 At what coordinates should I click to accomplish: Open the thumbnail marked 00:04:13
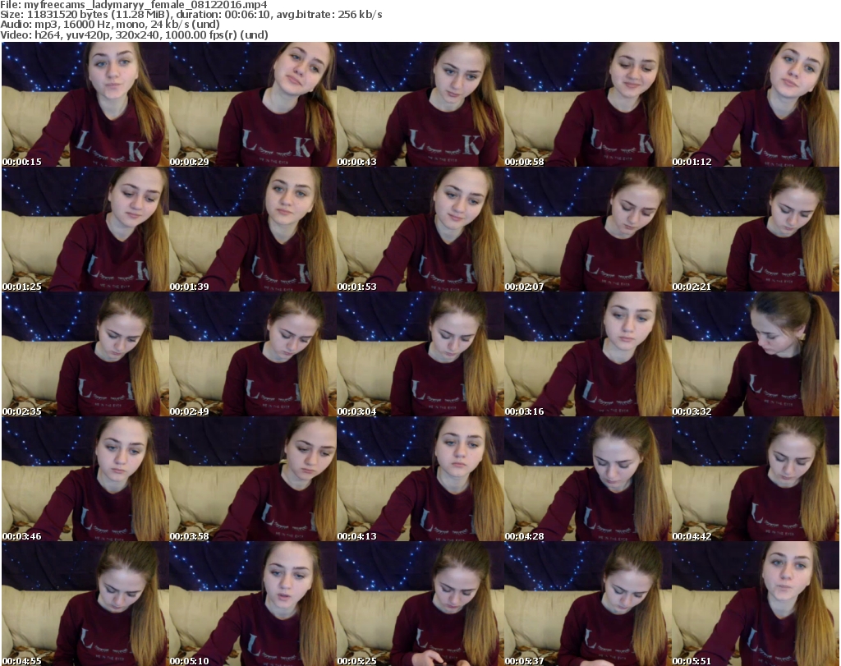tap(420, 480)
